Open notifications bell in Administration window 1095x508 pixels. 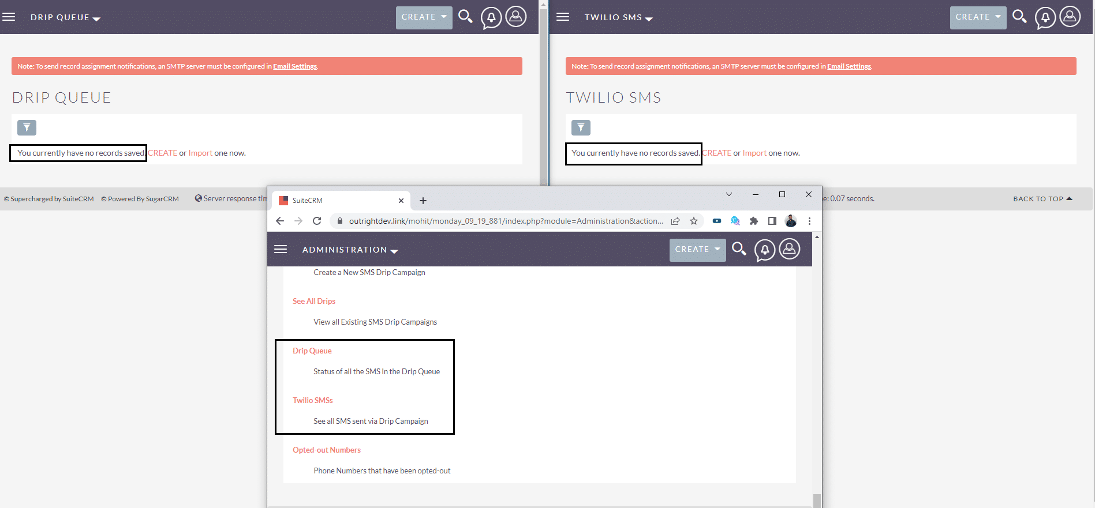pos(765,250)
